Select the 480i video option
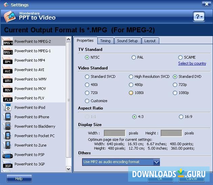 coord(87,85)
